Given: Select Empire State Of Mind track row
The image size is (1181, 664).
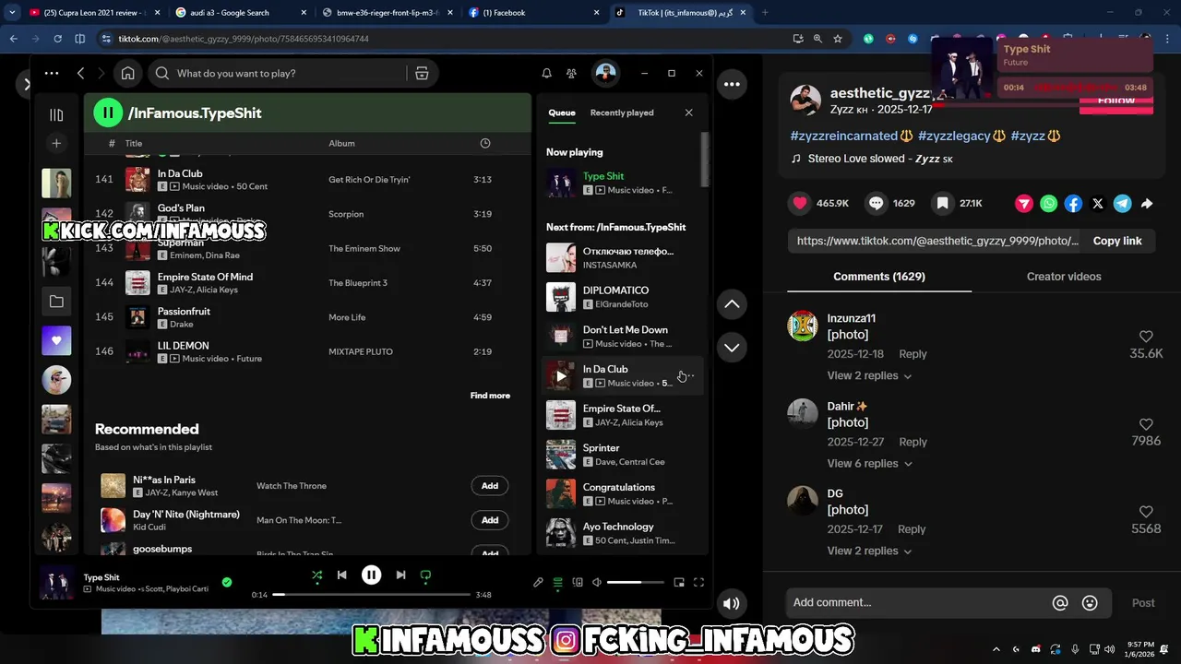Looking at the screenshot, I should 307,283.
